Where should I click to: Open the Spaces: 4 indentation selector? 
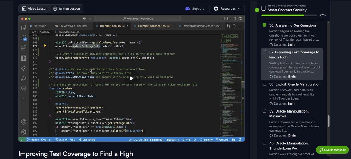[x=173, y=140]
